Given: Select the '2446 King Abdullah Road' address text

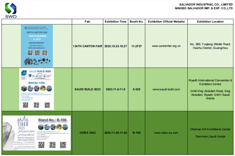Looking at the screenshot, I should tap(210, 95).
